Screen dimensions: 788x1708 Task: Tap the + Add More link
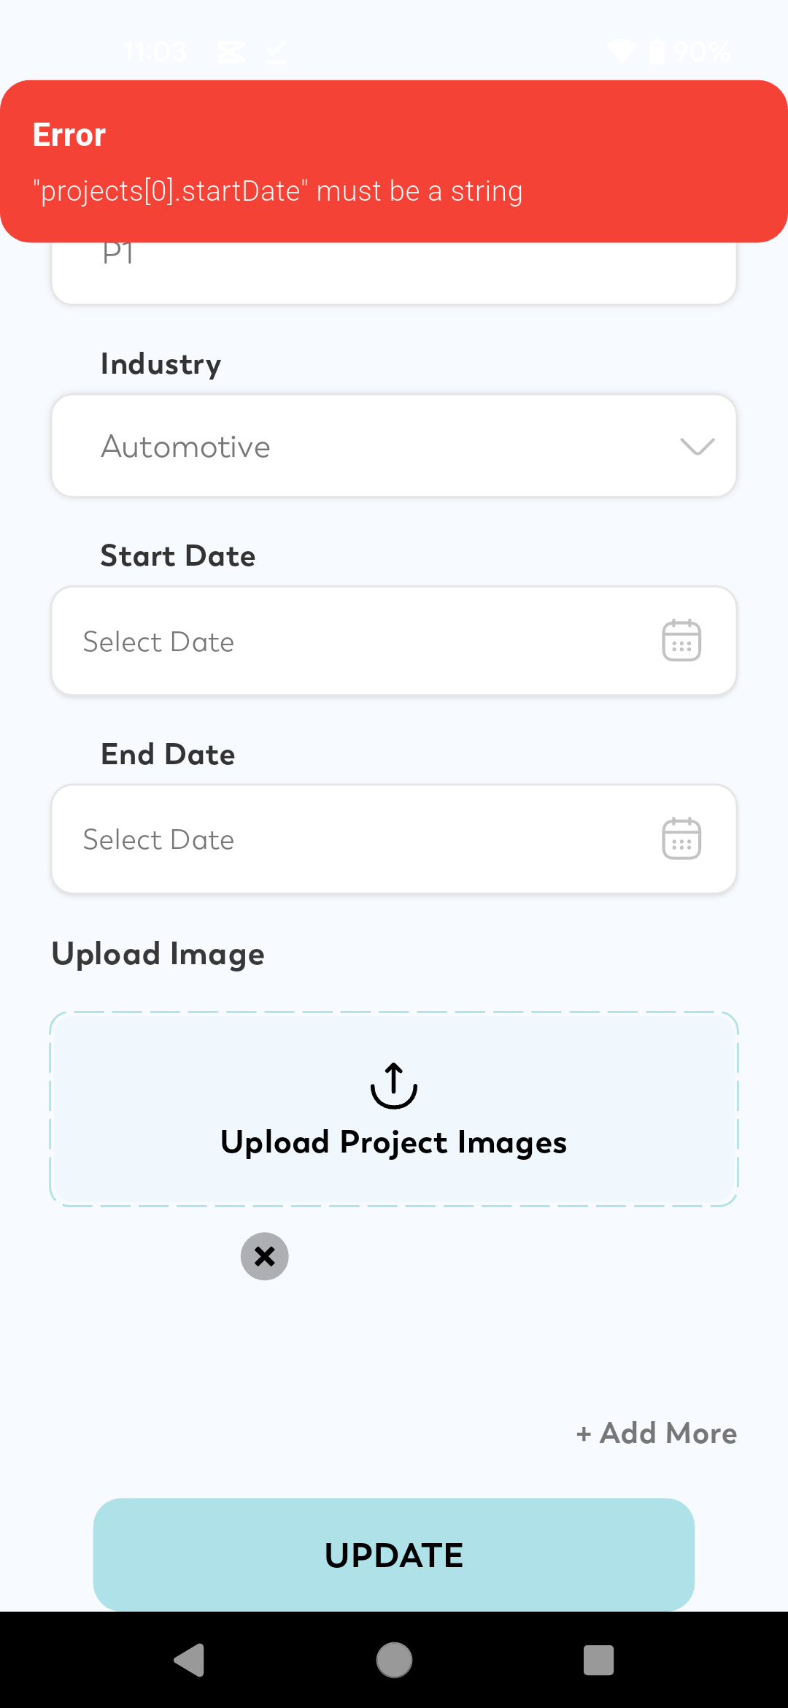coord(657,1434)
